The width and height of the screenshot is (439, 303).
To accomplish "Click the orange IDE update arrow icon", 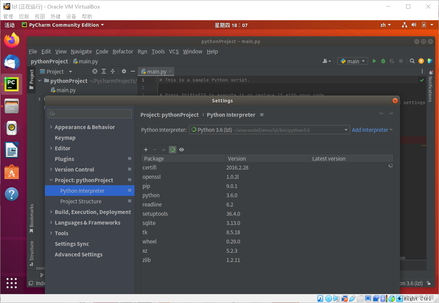I will pyautogui.click(x=421, y=61).
